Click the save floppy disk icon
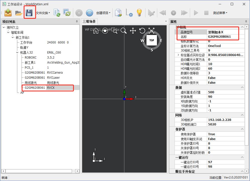This screenshot has width=250, height=181. pyautogui.click(x=29, y=13)
